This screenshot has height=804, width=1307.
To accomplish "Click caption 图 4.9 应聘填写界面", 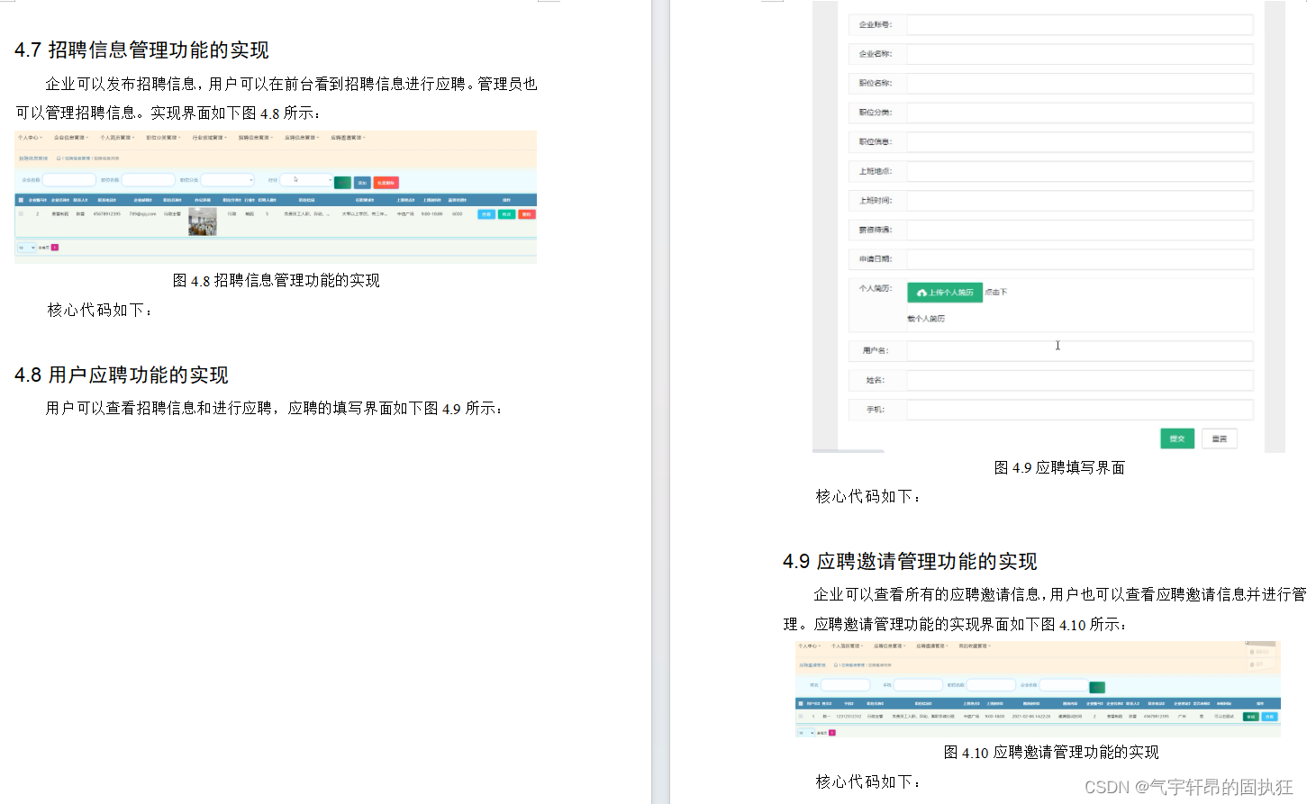I will click(x=1059, y=467).
